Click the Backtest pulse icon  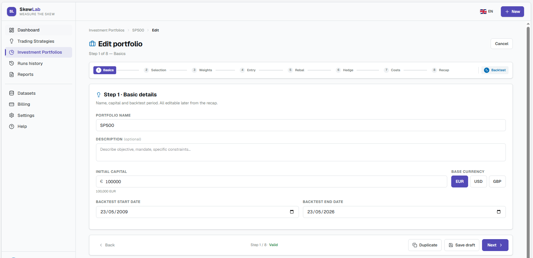[487, 70]
